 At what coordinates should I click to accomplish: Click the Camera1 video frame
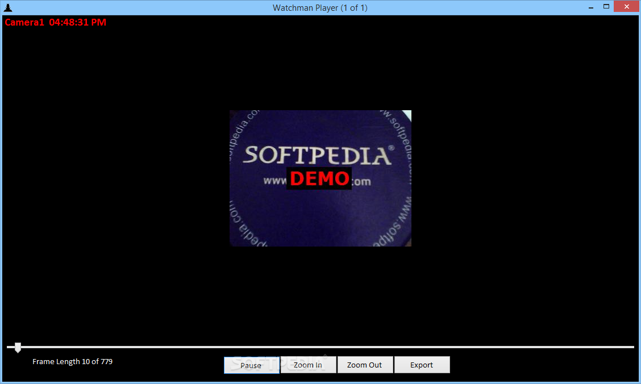tap(320, 178)
